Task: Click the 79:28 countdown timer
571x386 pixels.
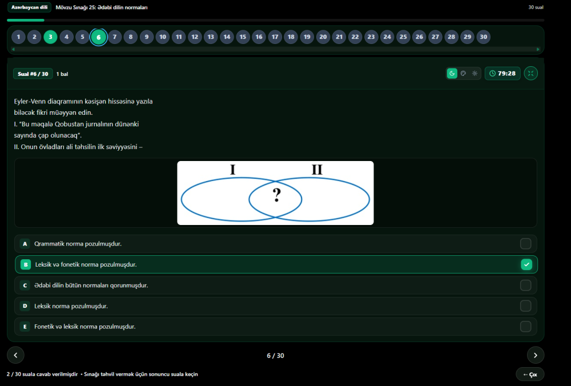Action: (x=502, y=74)
